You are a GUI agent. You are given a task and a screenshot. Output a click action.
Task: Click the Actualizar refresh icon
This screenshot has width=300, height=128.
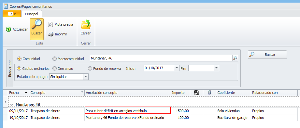click(x=8, y=29)
